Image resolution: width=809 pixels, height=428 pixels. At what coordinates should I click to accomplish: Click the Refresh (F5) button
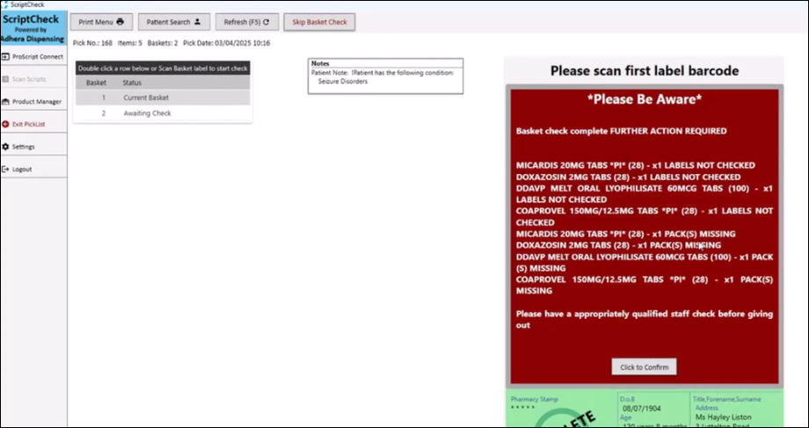pos(246,22)
